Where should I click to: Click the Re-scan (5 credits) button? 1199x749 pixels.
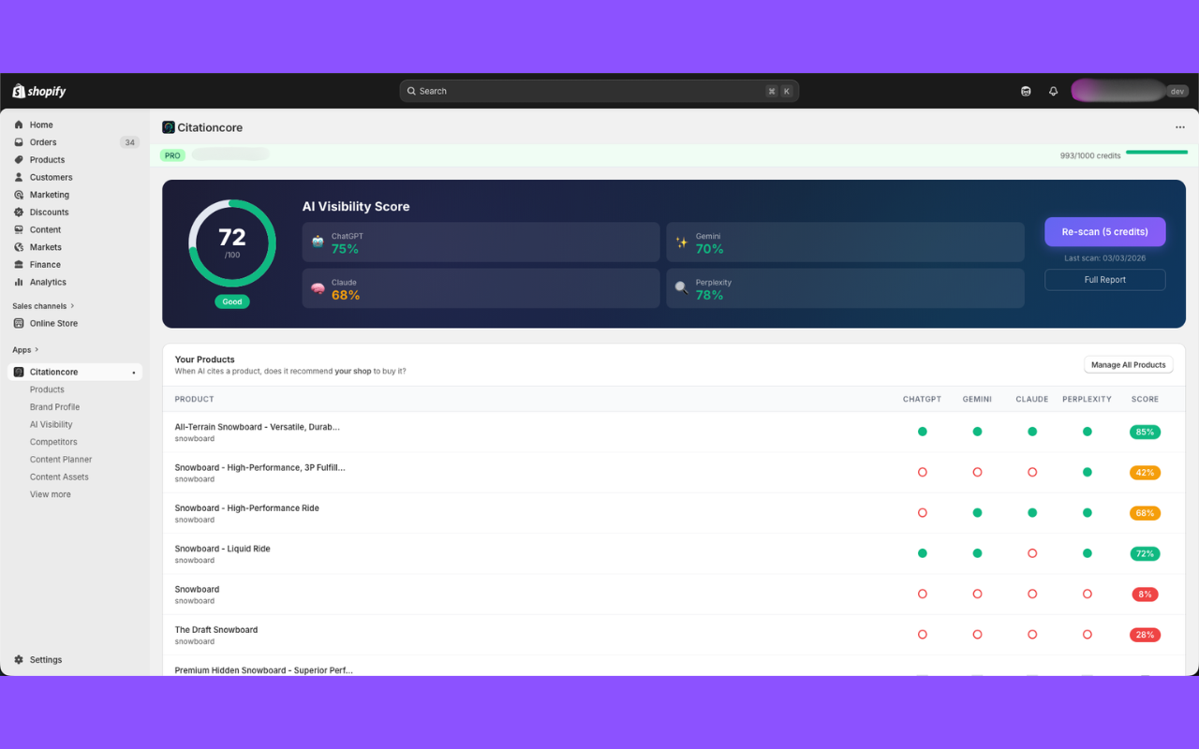[1104, 231]
